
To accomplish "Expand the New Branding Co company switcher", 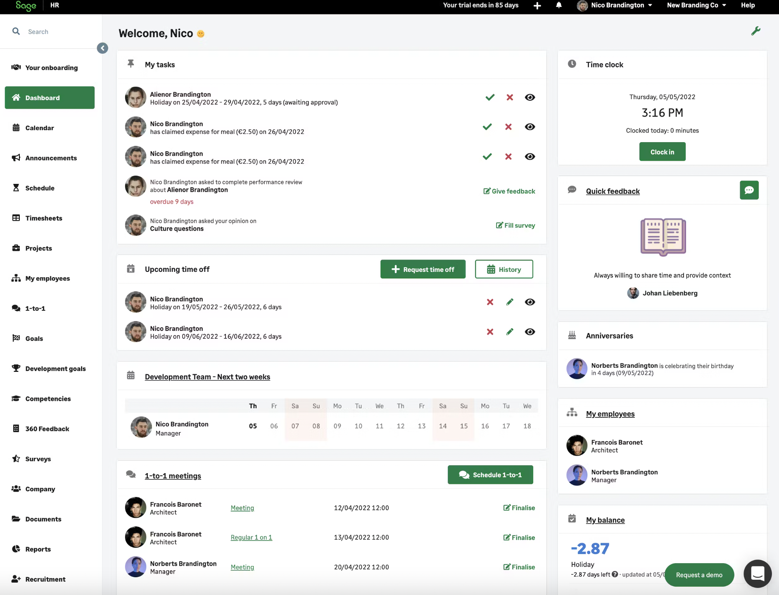I will tap(696, 5).
